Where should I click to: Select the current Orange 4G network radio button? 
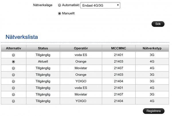pos(13,61)
